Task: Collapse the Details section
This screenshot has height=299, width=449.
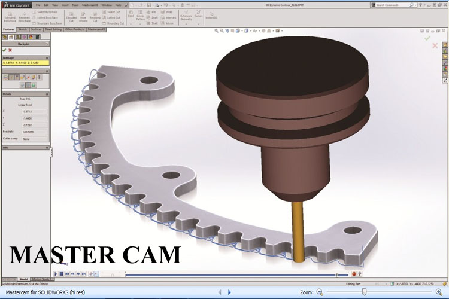Action: tap(47, 94)
